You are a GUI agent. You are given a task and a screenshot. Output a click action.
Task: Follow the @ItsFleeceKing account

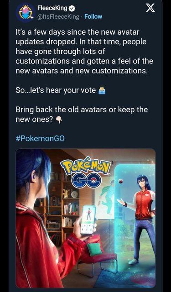pyautogui.click(x=93, y=16)
